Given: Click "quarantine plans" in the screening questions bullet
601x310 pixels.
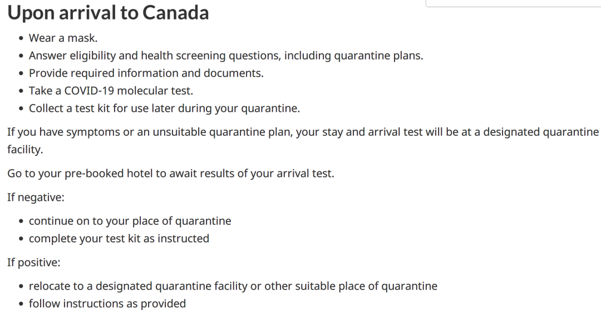Looking at the screenshot, I should (x=378, y=56).
